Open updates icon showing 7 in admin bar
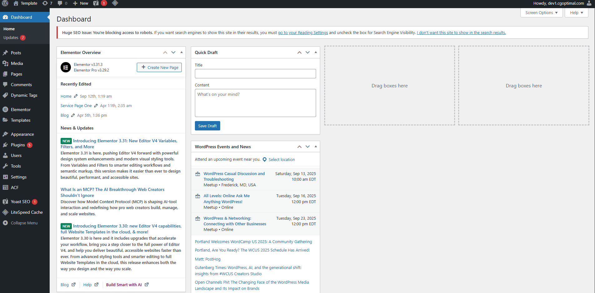The image size is (595, 293). (x=47, y=3)
